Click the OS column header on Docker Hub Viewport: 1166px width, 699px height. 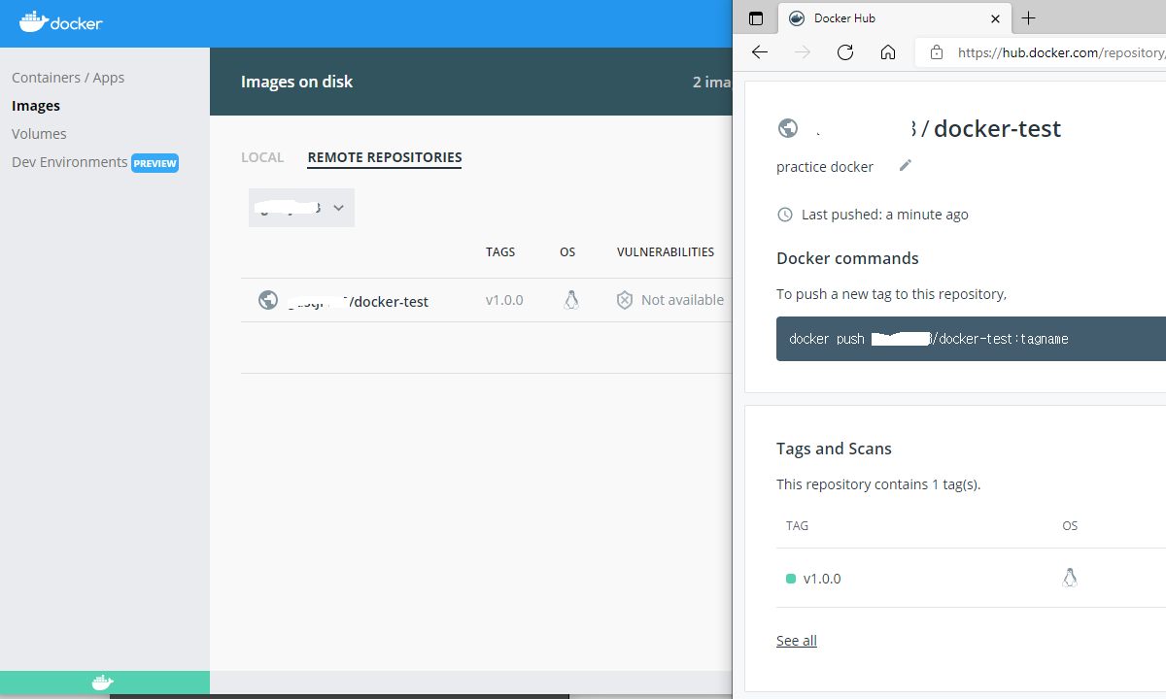(x=1070, y=526)
